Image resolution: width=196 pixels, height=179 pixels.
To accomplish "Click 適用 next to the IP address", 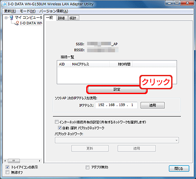I will pos(152,105).
